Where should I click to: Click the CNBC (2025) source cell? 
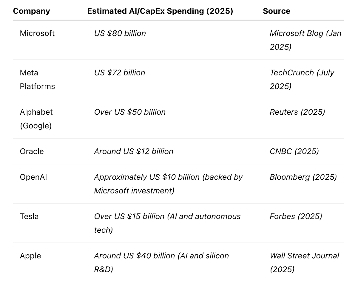pos(294,151)
